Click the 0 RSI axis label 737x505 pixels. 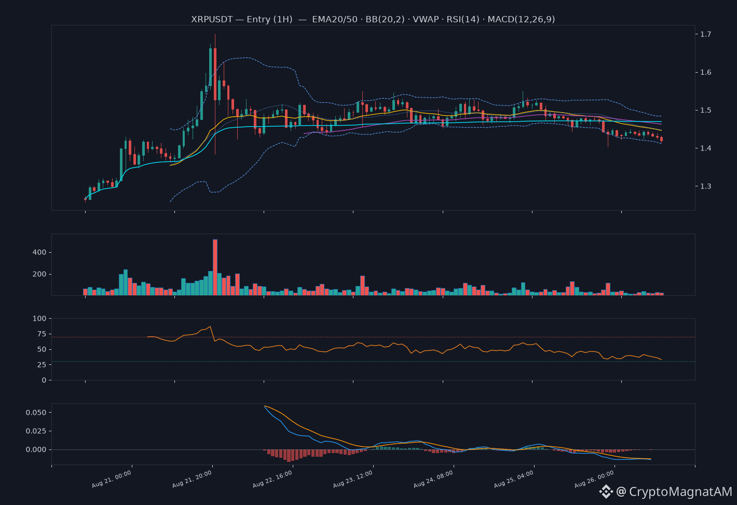click(45, 380)
